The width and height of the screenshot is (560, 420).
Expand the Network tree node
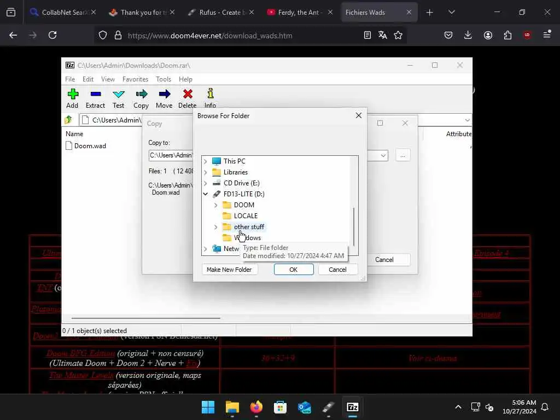tap(206, 249)
